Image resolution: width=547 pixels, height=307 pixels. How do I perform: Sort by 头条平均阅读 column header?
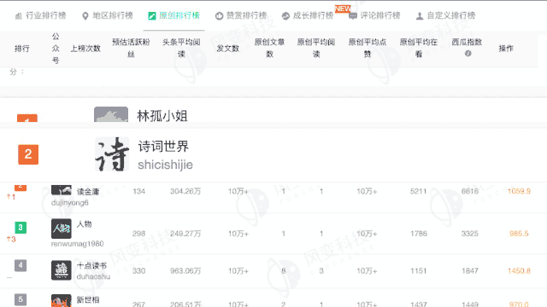(181, 48)
